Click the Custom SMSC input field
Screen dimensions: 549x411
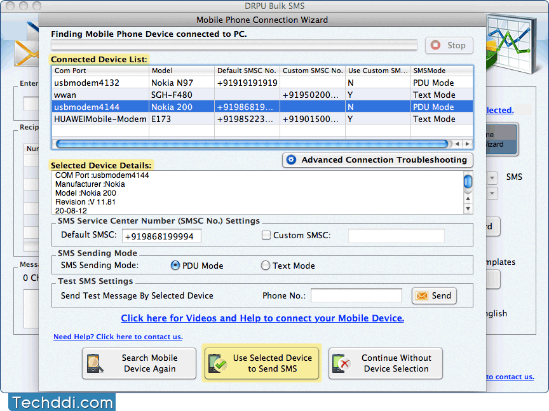tap(396, 236)
